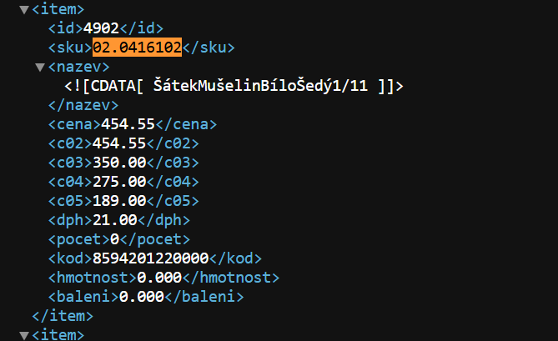
Task: Click the baleni value 0.000
Action: 142,297
